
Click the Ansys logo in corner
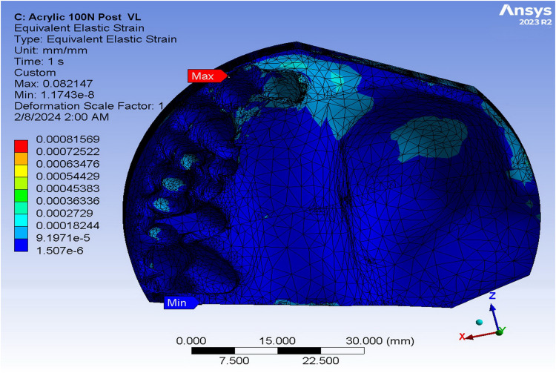click(x=526, y=15)
